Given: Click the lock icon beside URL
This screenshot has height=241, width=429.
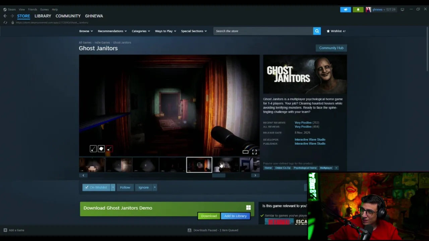Looking at the screenshot, I should 13,22.
